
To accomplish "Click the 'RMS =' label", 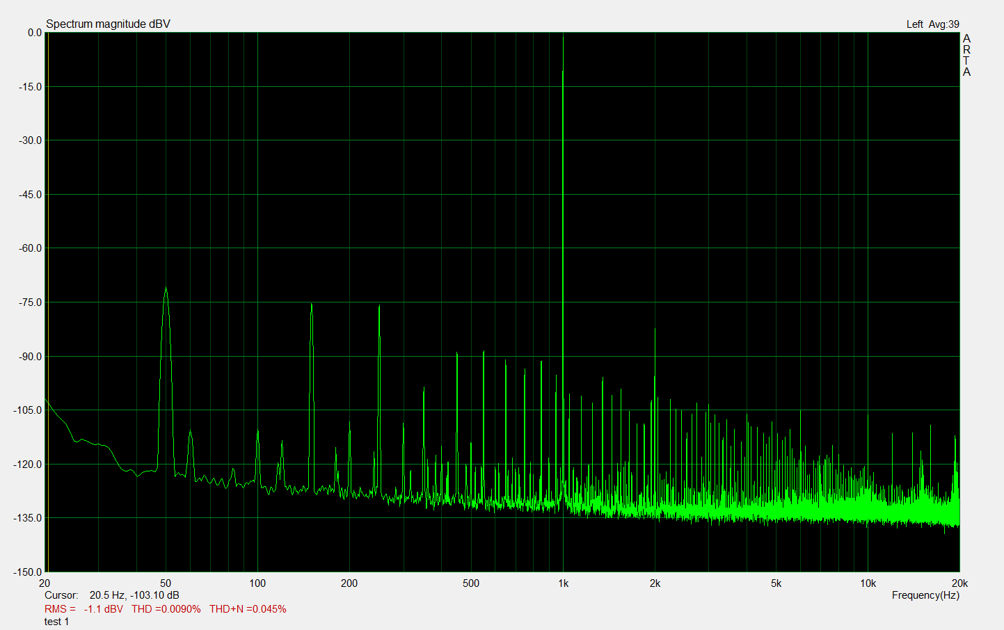I will [x=60, y=609].
